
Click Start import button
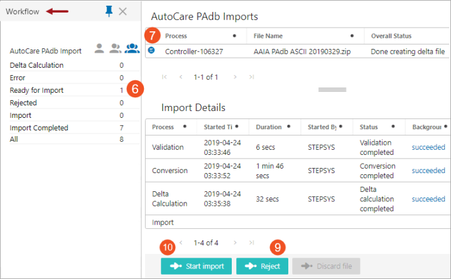[196, 266]
